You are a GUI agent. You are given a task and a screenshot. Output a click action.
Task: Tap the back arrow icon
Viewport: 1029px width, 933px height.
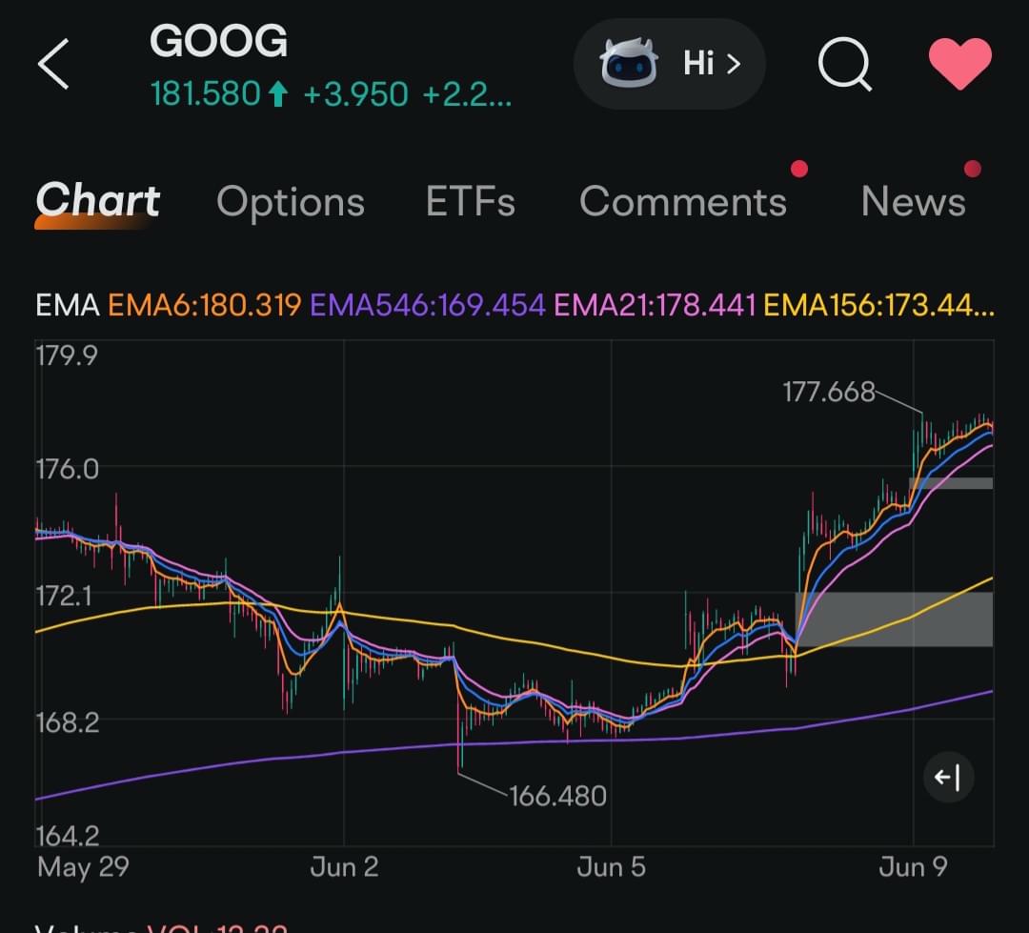(53, 64)
